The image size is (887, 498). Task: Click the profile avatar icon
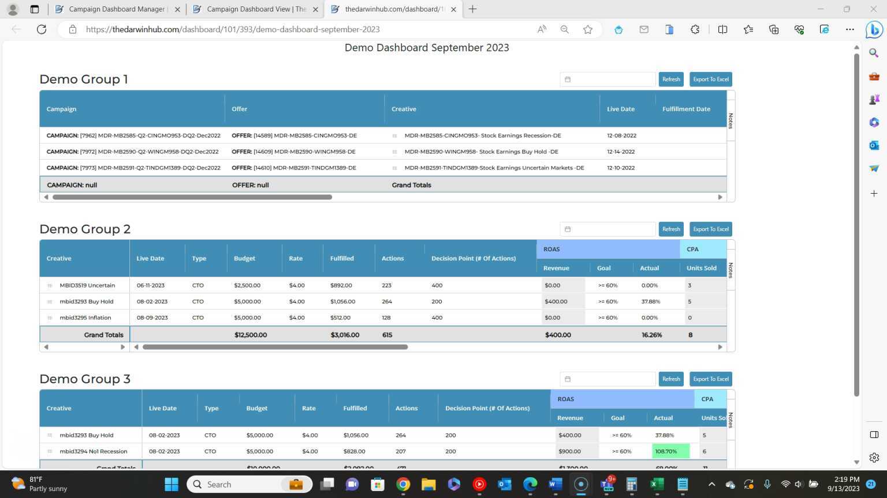(x=13, y=9)
